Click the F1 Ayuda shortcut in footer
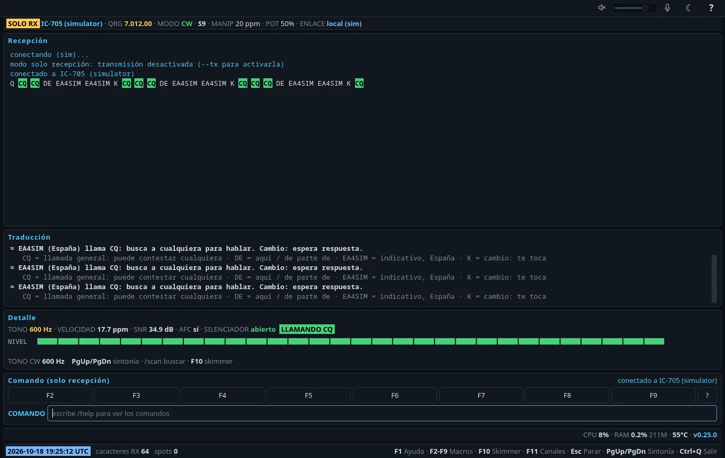 [409, 451]
